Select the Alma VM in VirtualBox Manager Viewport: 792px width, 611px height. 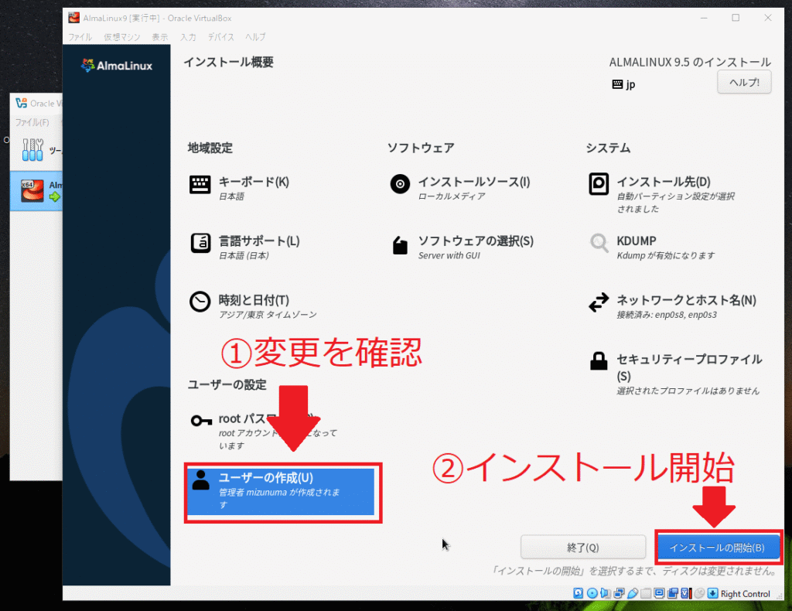pyautogui.click(x=36, y=191)
